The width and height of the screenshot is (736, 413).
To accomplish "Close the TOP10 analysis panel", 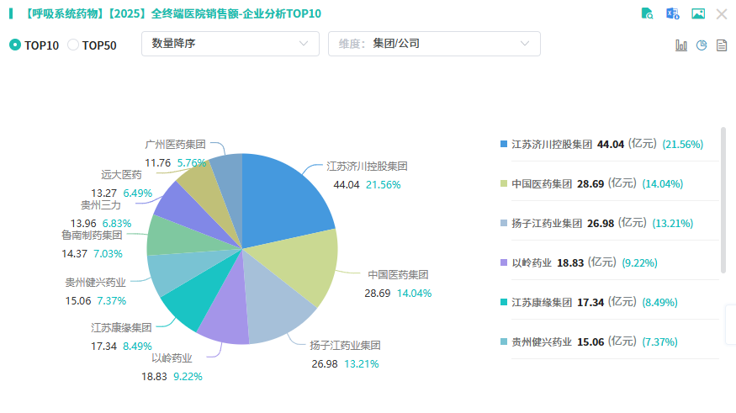I will [x=722, y=13].
